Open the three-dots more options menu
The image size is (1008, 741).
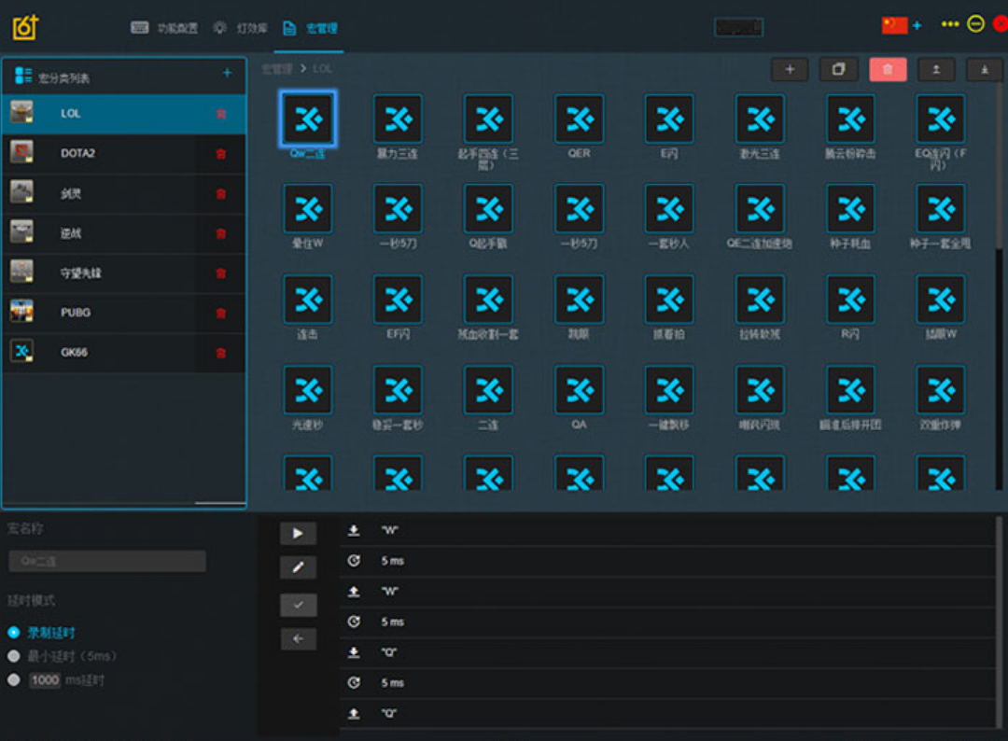point(950,24)
